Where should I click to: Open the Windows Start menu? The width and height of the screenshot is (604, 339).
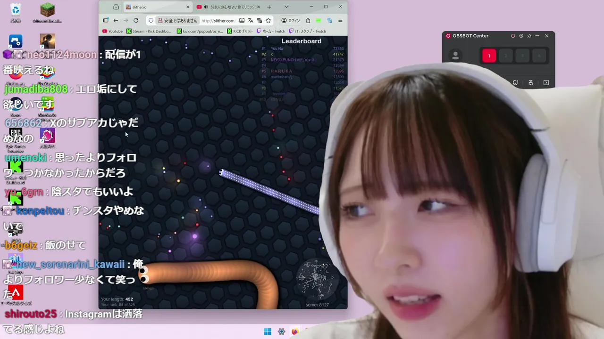(268, 331)
